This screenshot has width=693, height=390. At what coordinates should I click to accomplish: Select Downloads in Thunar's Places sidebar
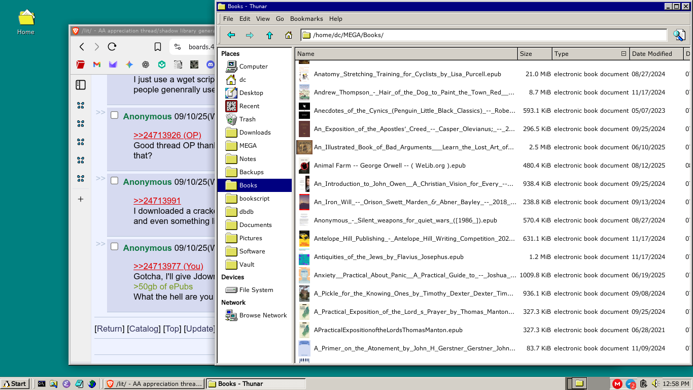click(255, 133)
